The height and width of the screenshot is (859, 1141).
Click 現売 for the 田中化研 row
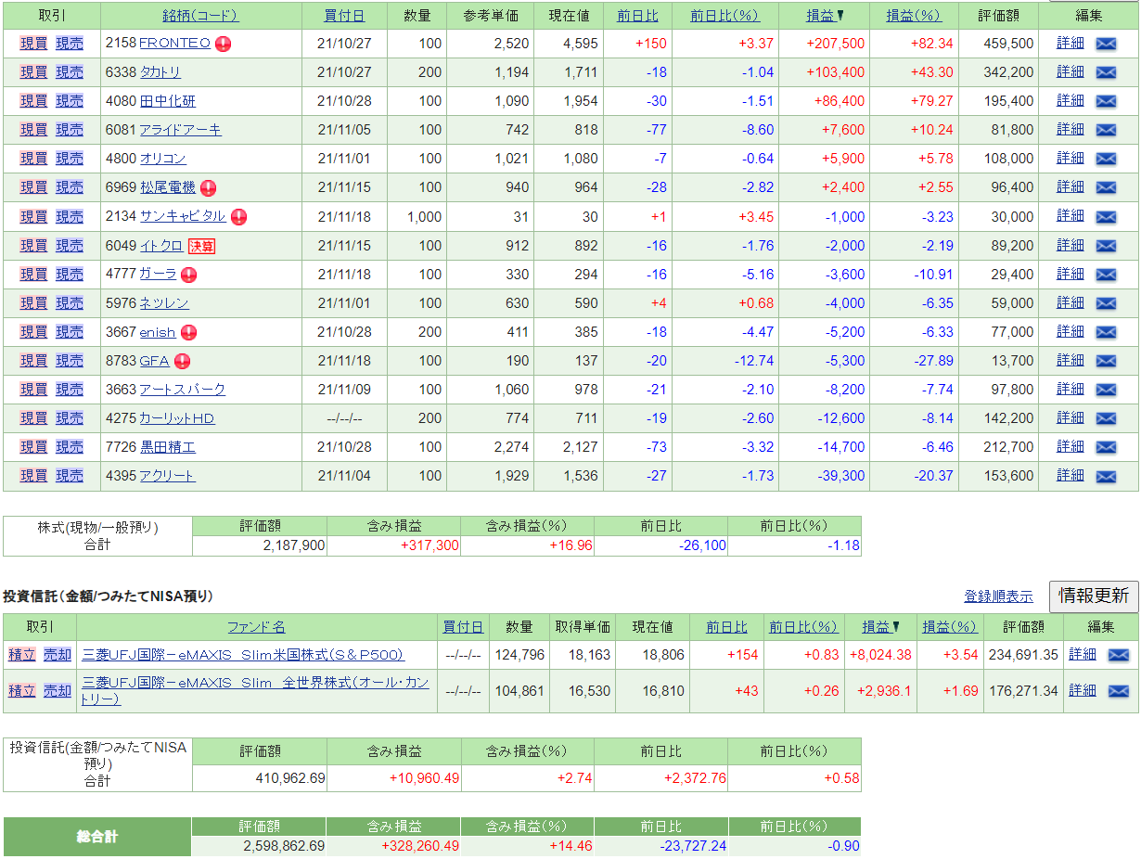point(69,101)
